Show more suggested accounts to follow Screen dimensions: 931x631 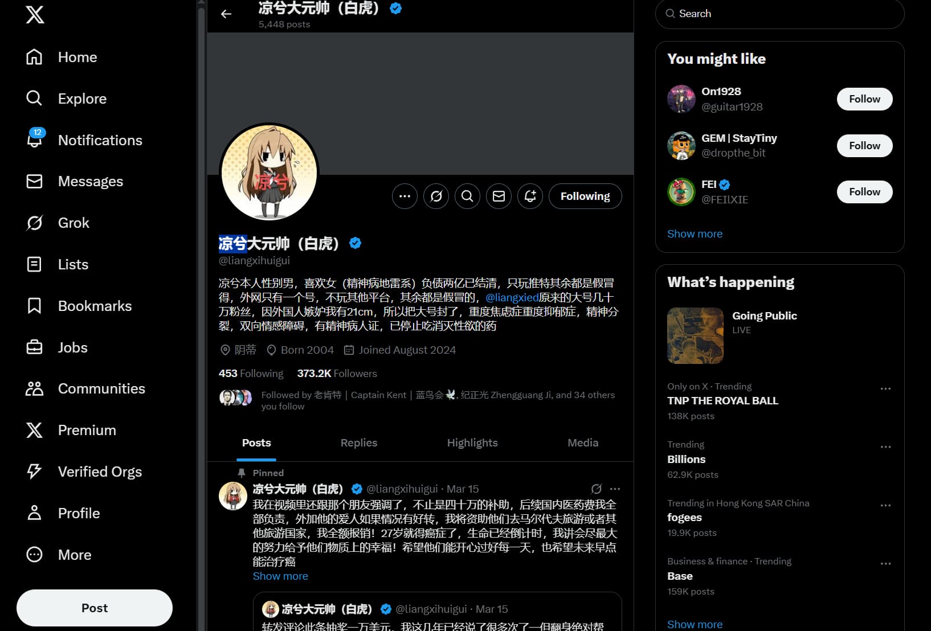695,233
